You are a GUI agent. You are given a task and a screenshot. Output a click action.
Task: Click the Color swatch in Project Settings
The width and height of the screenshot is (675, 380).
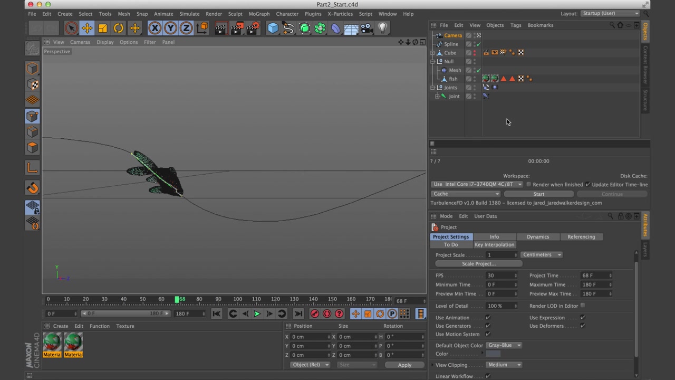pos(493,354)
